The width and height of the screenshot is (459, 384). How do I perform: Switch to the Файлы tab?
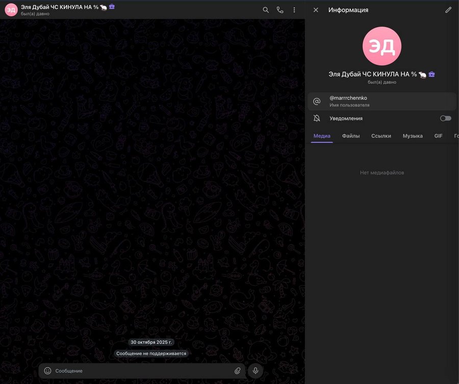pos(351,136)
